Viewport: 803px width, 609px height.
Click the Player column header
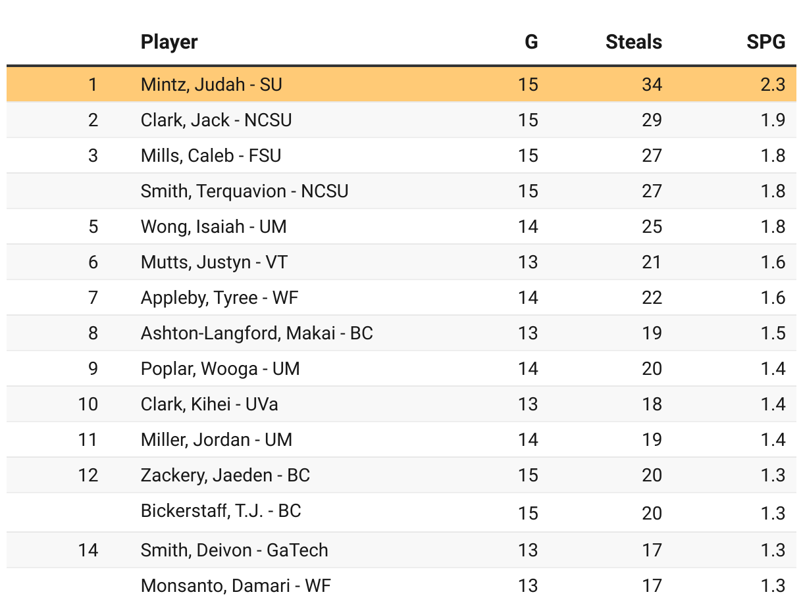click(x=169, y=42)
